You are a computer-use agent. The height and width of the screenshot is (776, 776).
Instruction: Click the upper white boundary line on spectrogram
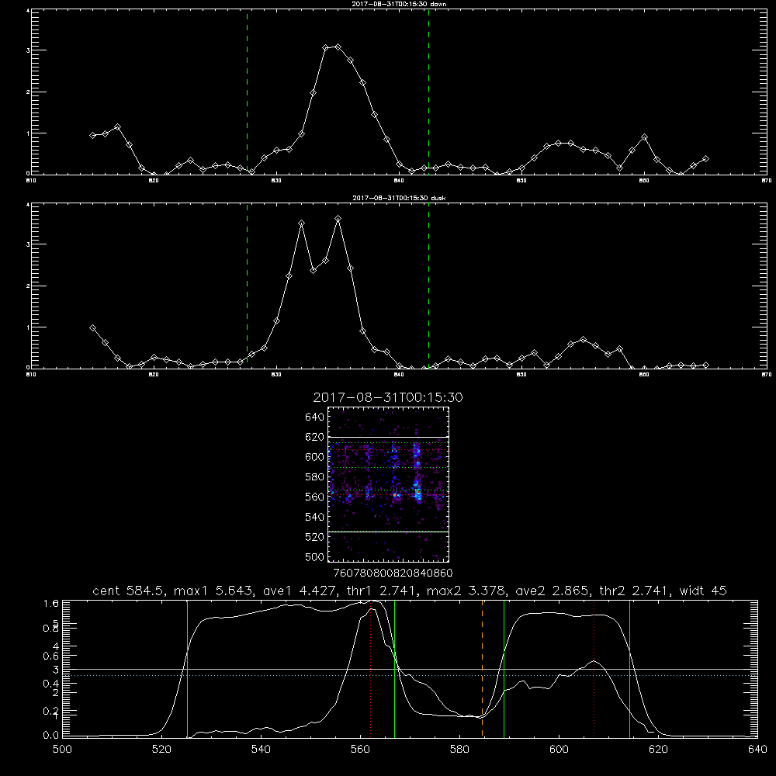click(389, 437)
